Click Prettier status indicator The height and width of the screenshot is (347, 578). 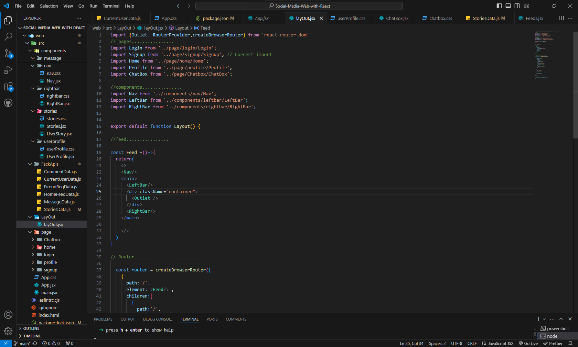553,343
